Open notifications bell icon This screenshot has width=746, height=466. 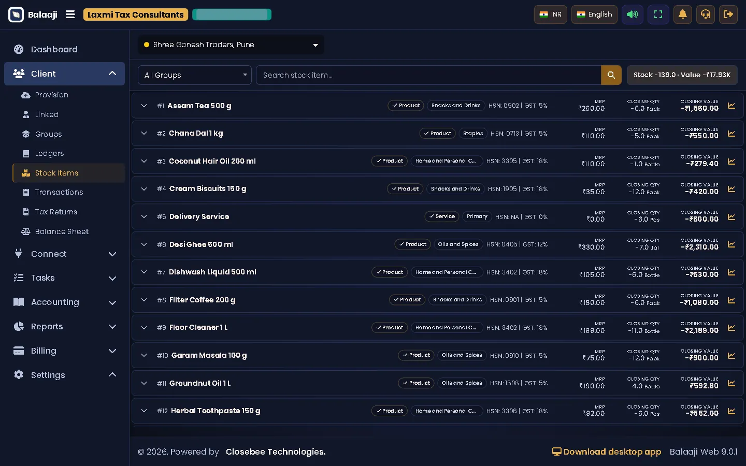pyautogui.click(x=683, y=14)
